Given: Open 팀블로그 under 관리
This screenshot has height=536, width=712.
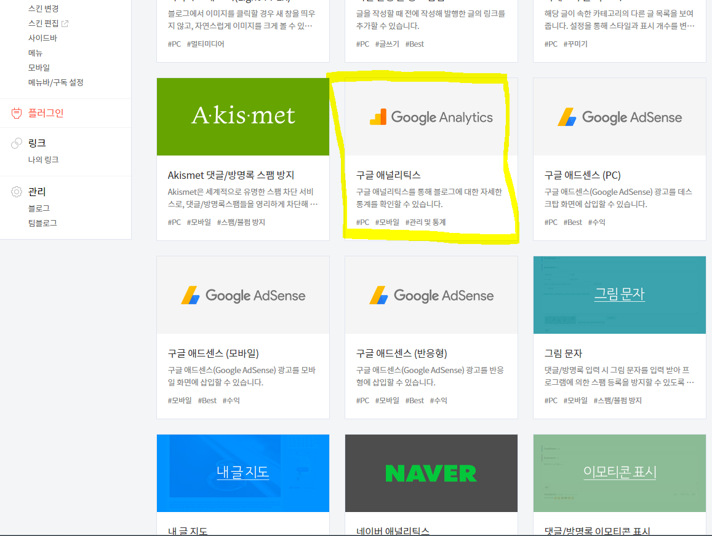Looking at the screenshot, I should [42, 223].
